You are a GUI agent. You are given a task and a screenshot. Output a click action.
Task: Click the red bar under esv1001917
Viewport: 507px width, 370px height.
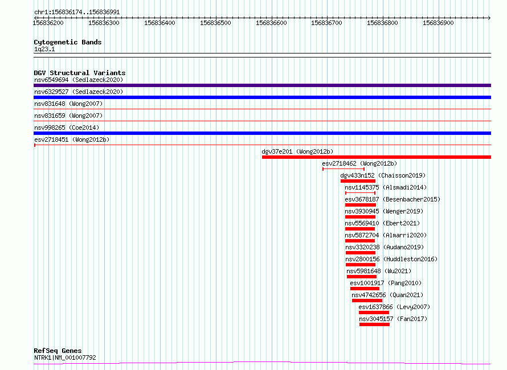[365, 289]
